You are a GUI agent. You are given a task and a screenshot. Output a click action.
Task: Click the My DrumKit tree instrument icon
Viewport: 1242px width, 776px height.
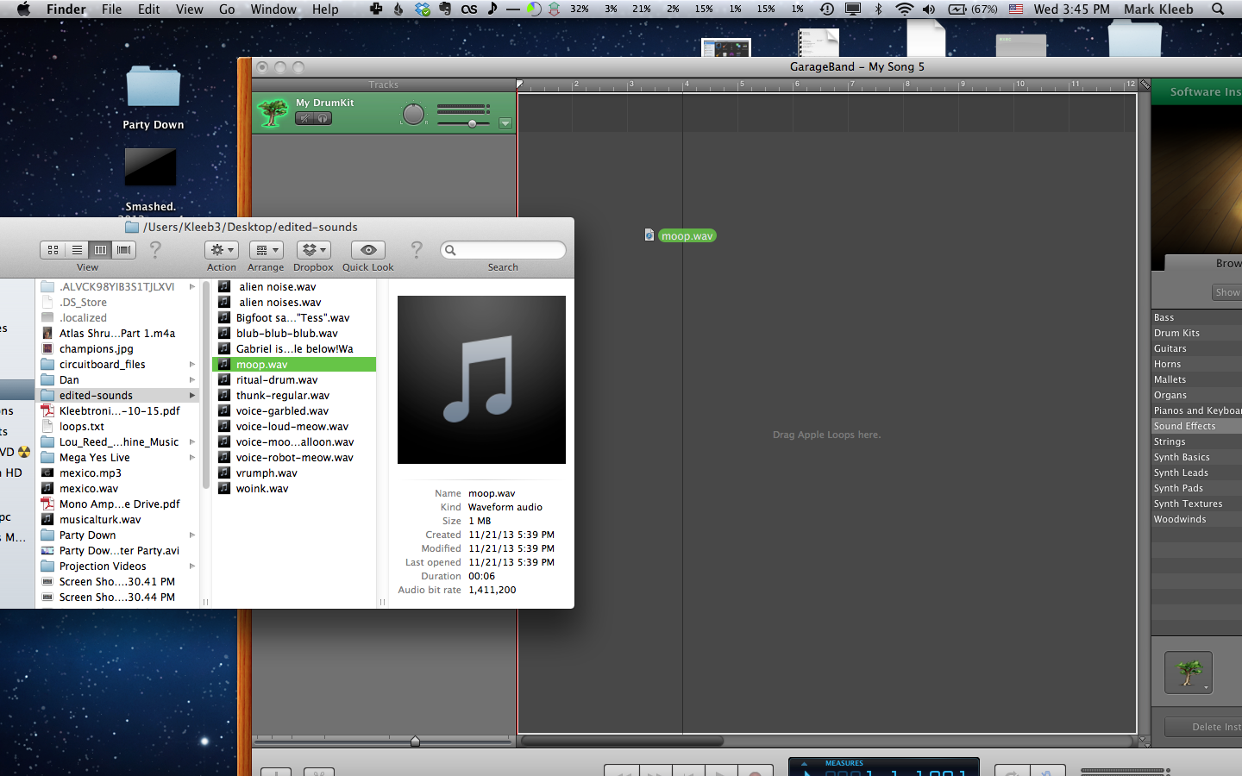point(273,113)
